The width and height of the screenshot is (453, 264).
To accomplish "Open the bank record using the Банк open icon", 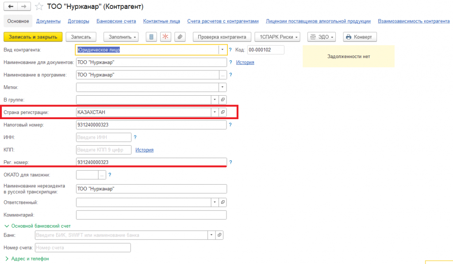I will tap(219, 235).
